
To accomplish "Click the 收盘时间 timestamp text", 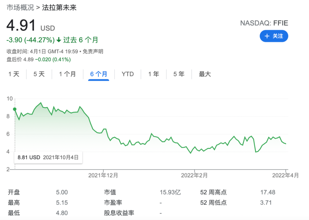I will (x=42, y=51).
